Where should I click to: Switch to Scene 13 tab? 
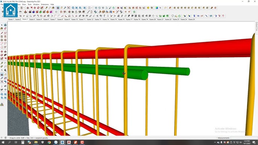(98, 20)
